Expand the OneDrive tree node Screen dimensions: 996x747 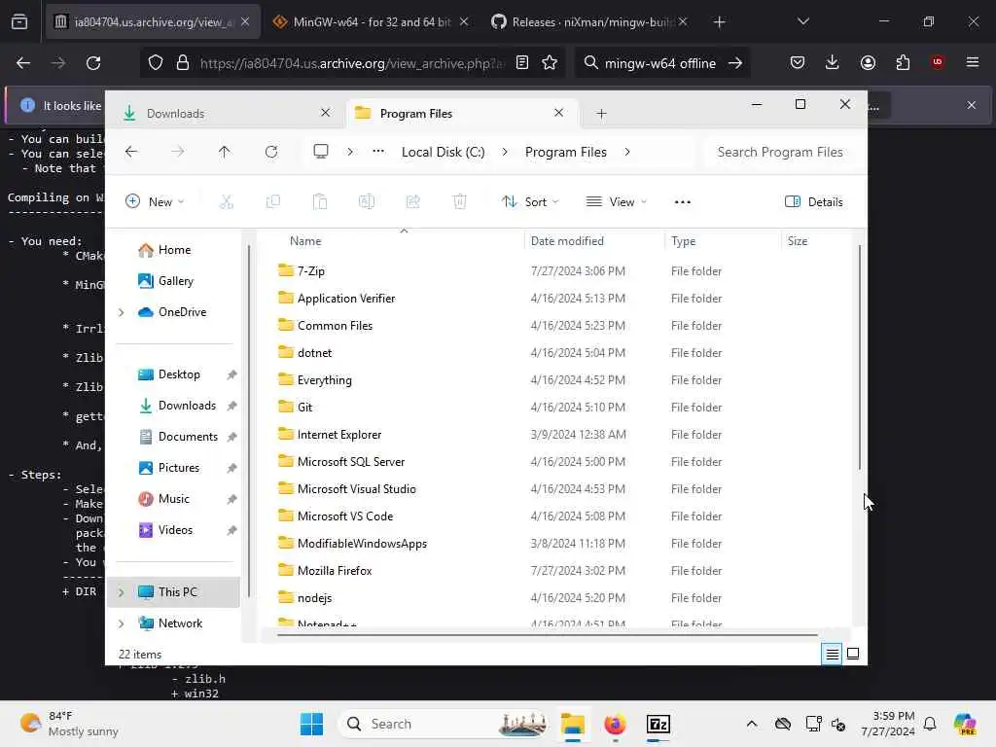122,312
